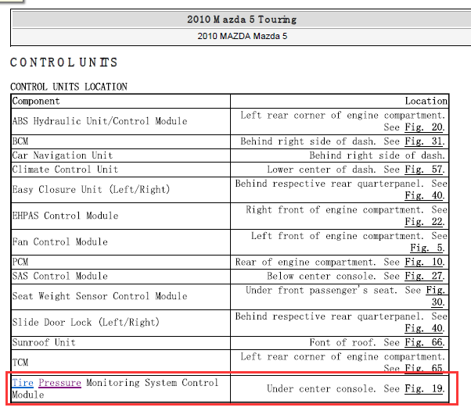
Task: Select the SAS Control Module cell
Action: point(120,276)
